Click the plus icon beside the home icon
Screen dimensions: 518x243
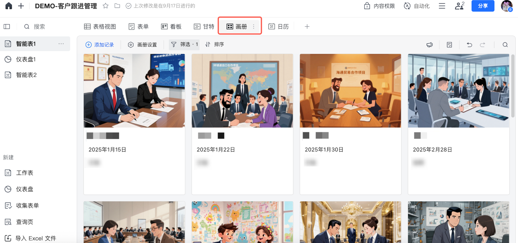[21, 6]
